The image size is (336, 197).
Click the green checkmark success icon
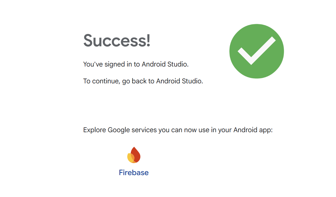(256, 51)
